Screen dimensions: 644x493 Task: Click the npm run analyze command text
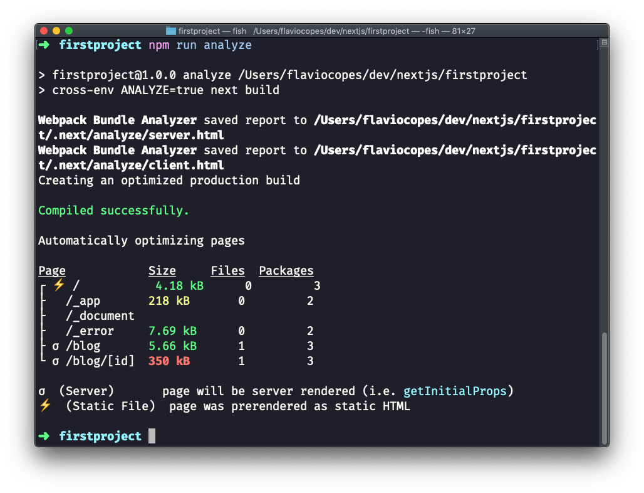pyautogui.click(x=199, y=45)
